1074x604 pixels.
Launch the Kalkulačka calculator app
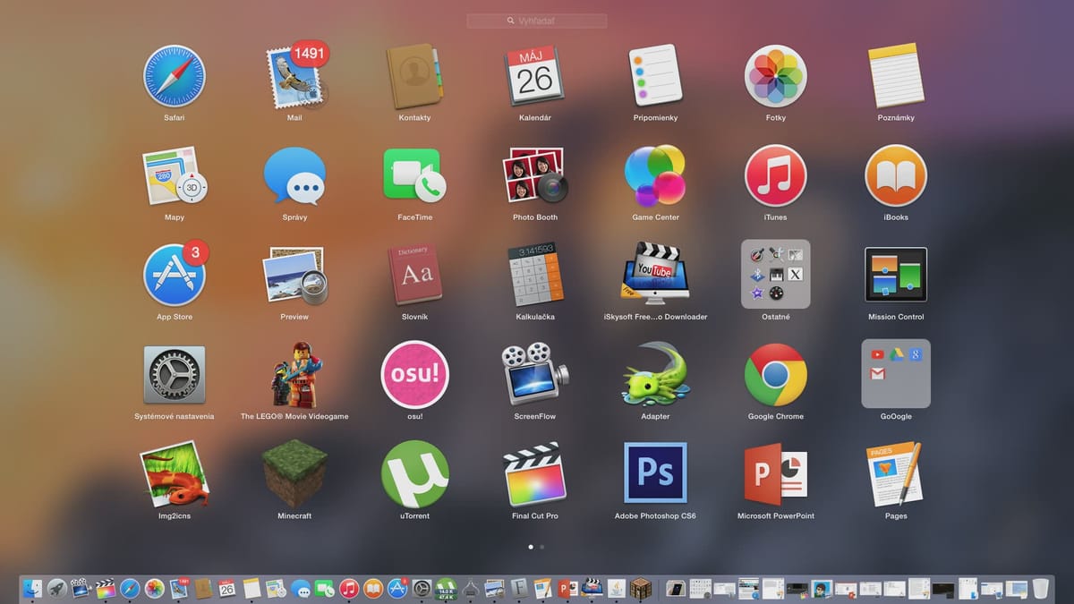click(535, 276)
